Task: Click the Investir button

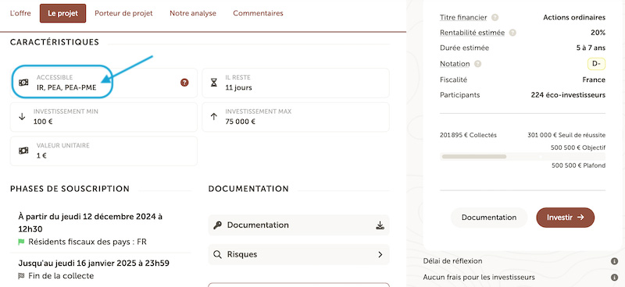Action: tap(565, 218)
